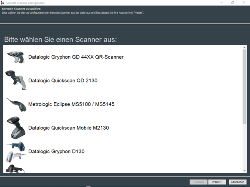
Task: Restore the window using the title bar button
Action: (232, 2)
